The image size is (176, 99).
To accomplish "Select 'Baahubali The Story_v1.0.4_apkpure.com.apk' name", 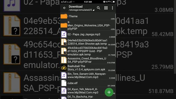I will [x=86, y=68].
